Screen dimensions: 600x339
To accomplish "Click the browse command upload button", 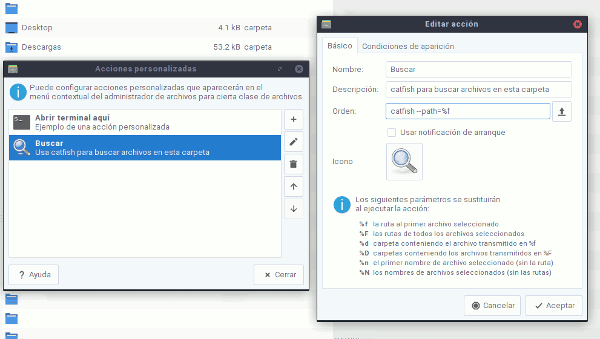I will [561, 111].
